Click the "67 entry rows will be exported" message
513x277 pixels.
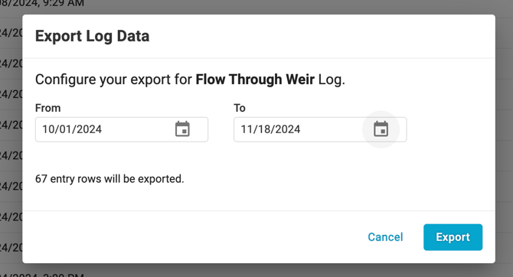tap(109, 179)
